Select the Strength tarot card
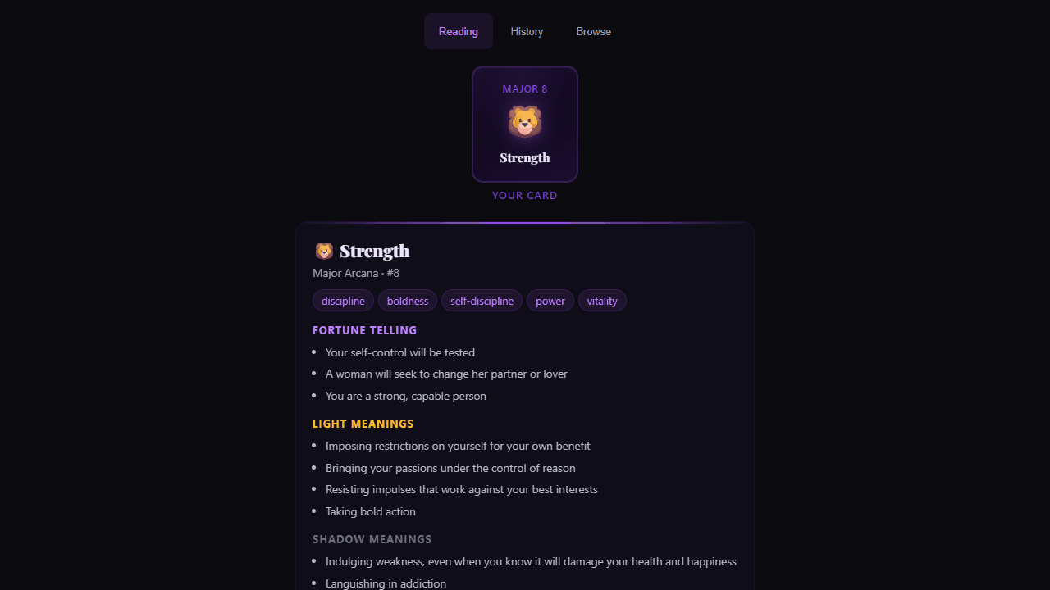1050x590 pixels. point(525,124)
